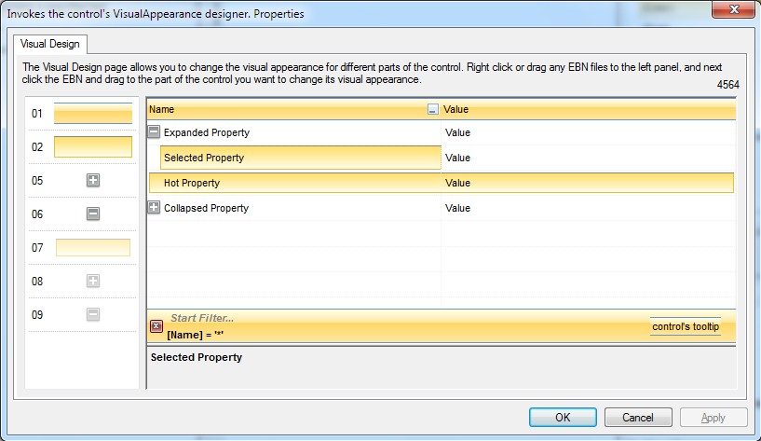The width and height of the screenshot is (761, 441).
Task: Select the Selected Property row
Action: [298, 158]
